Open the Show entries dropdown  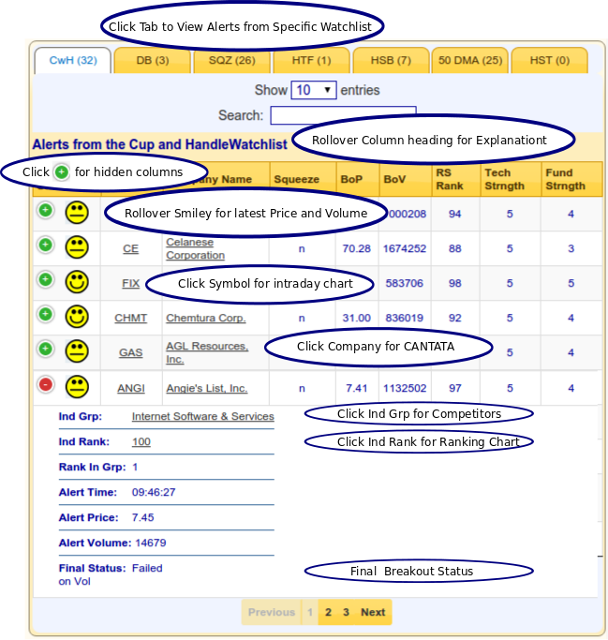coord(314,90)
